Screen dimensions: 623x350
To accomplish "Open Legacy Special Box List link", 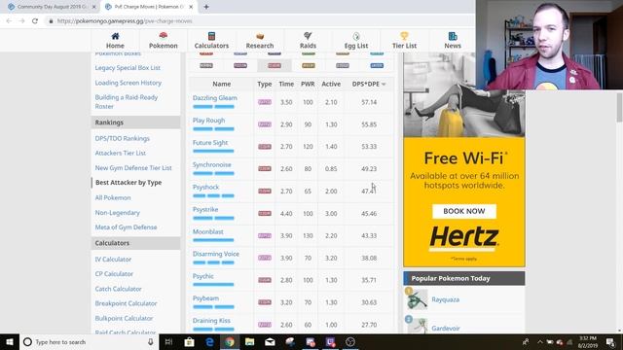I will coord(128,68).
